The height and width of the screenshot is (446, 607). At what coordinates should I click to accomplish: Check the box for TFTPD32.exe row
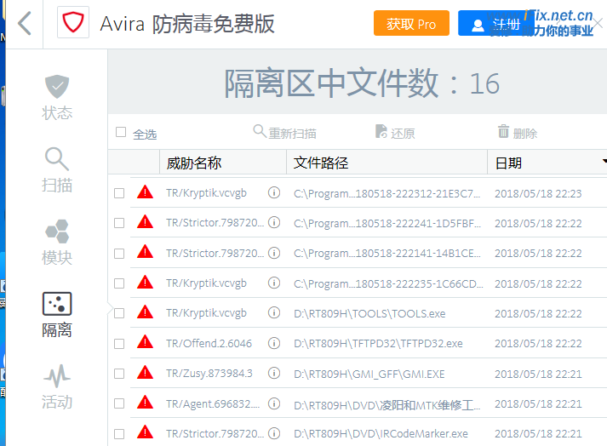tap(119, 344)
